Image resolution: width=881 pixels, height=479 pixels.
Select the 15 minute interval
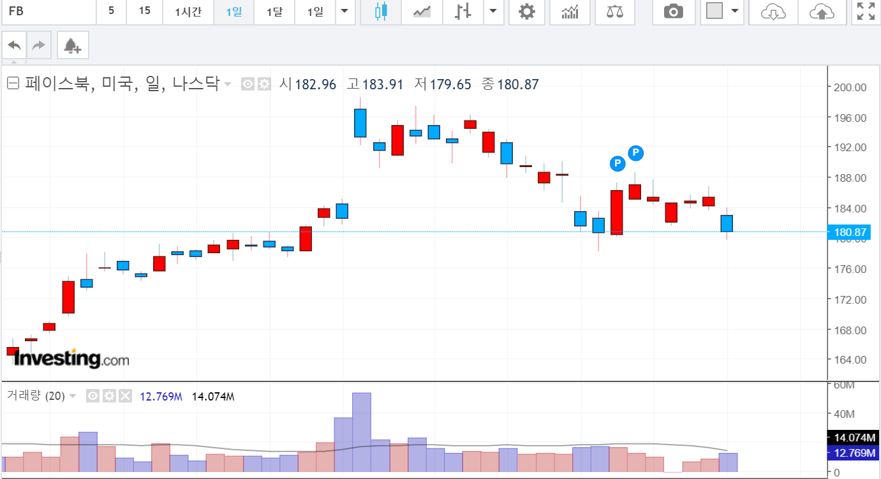pos(145,11)
